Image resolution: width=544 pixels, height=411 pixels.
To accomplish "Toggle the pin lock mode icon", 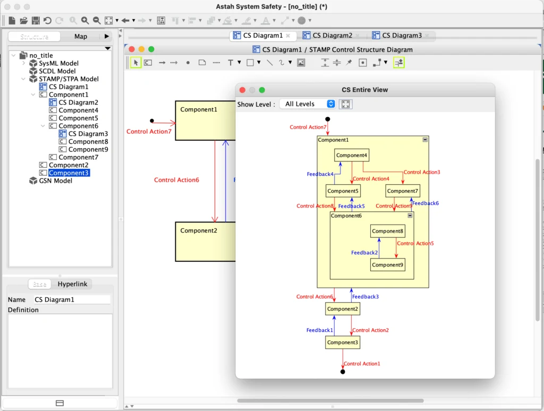I will [x=349, y=63].
